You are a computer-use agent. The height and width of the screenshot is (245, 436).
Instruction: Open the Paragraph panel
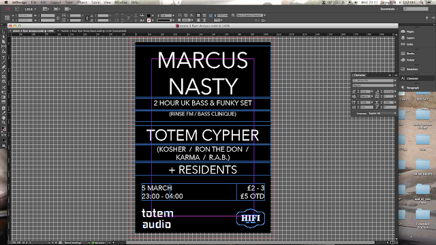coord(410,88)
